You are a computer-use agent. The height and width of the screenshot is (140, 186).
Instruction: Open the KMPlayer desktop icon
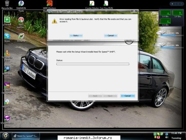click(x=7, y=70)
